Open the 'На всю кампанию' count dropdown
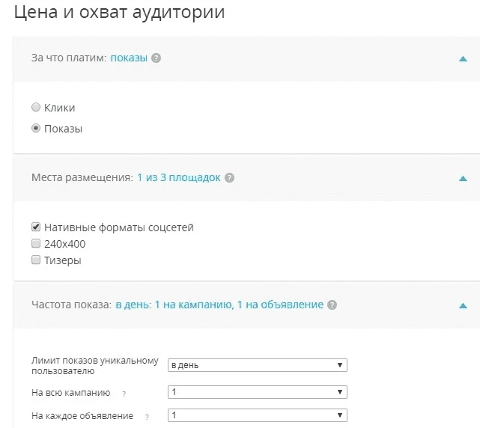Screen dimensions: 480x428 tap(258, 392)
